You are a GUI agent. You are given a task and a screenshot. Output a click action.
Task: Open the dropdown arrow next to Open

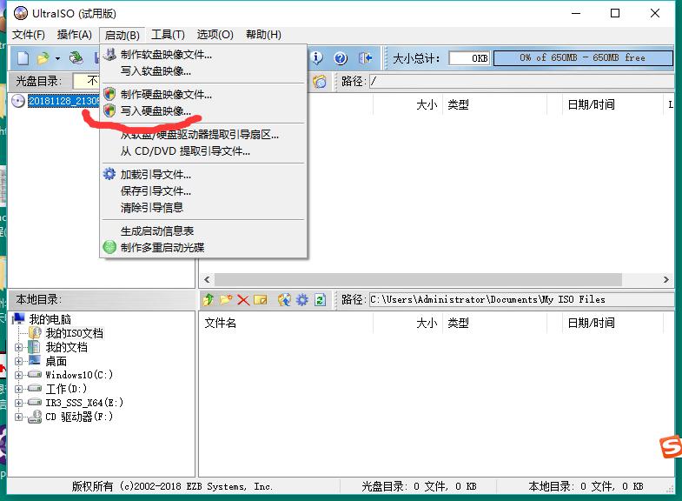click(57, 58)
